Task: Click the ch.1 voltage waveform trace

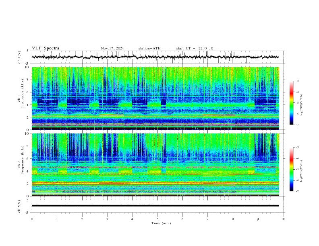Action: pos(155,57)
